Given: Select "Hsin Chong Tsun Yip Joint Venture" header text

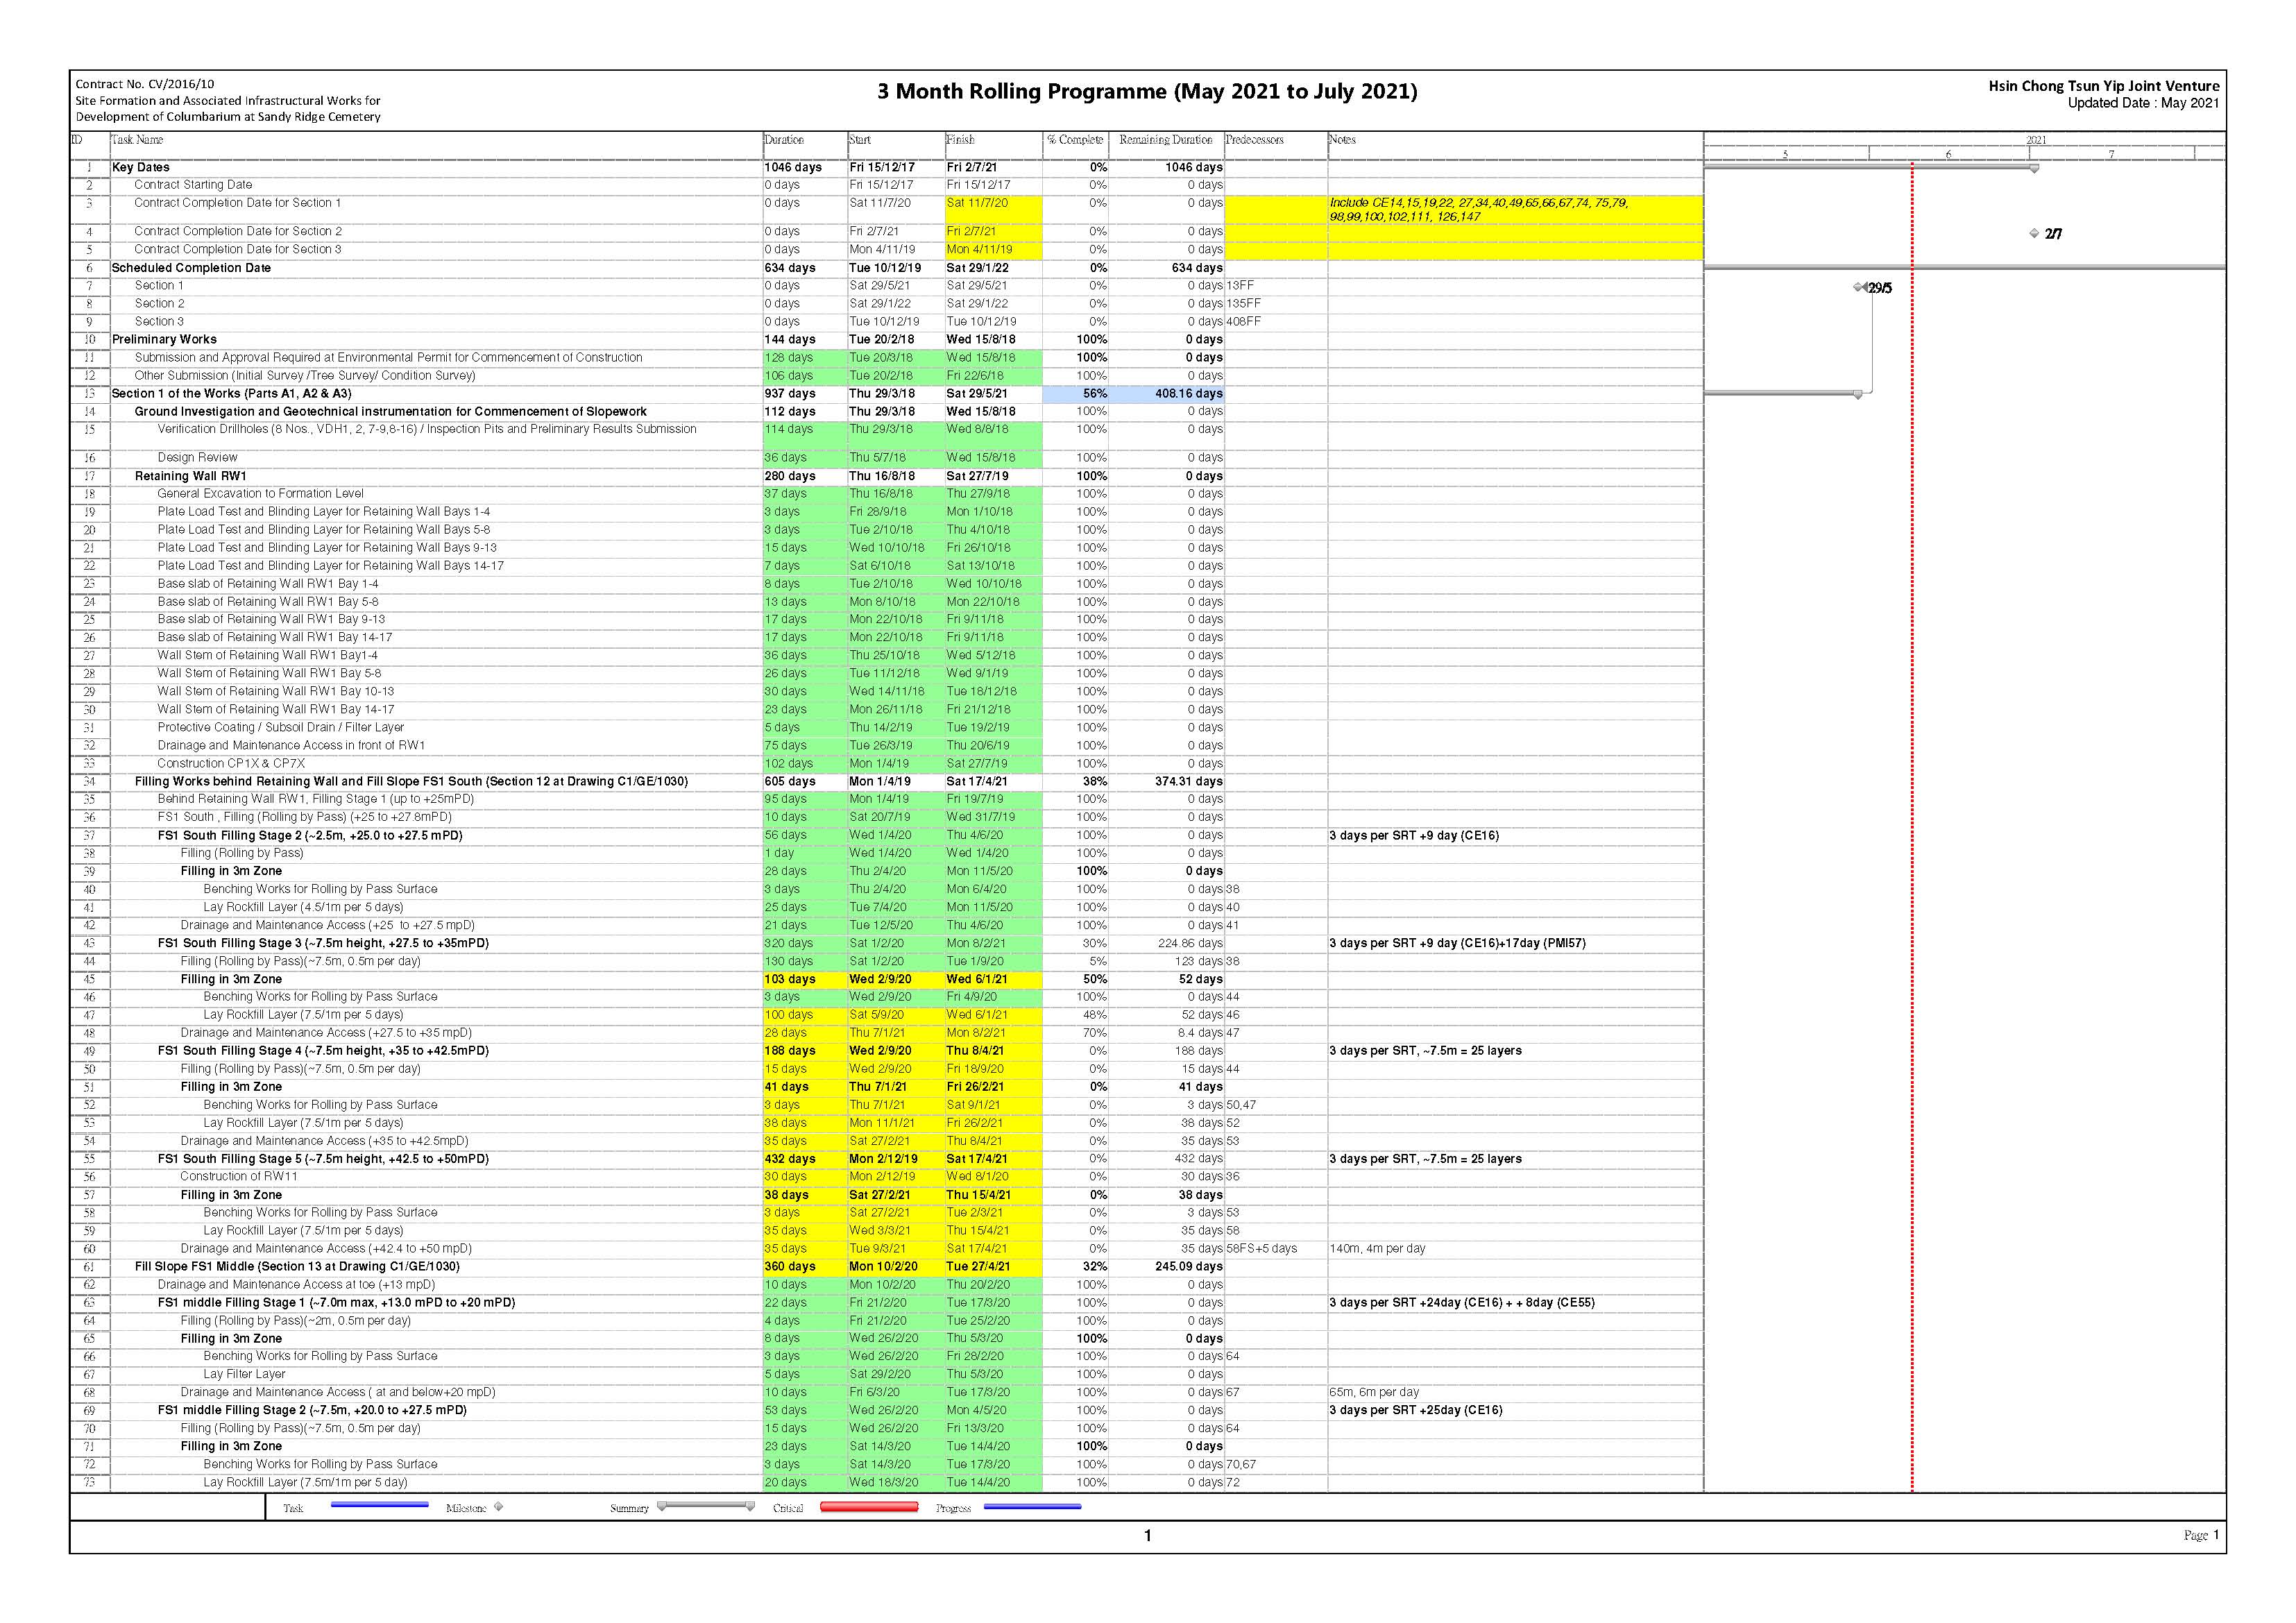Looking at the screenshot, I should tap(2104, 86).
